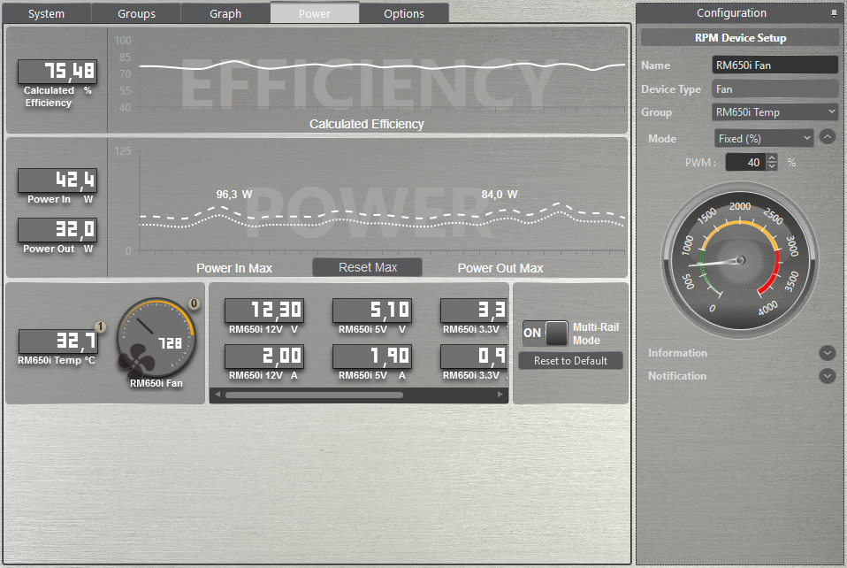
Task: Click the RM650i Fan gauge icon
Action: 156,338
